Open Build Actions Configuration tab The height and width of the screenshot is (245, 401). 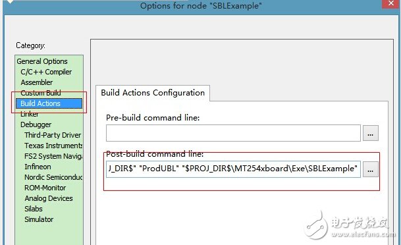click(153, 93)
